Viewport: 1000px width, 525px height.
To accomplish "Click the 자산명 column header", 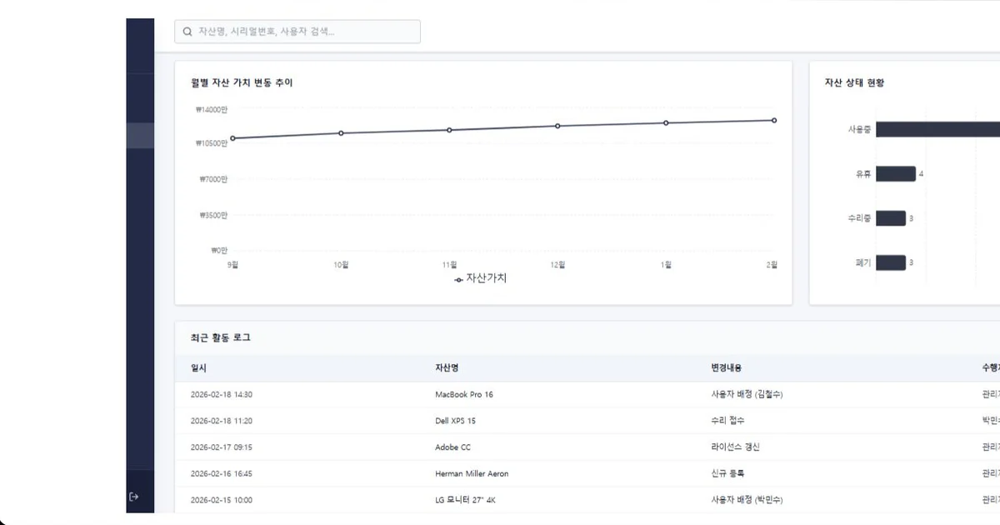I will coord(447,367).
